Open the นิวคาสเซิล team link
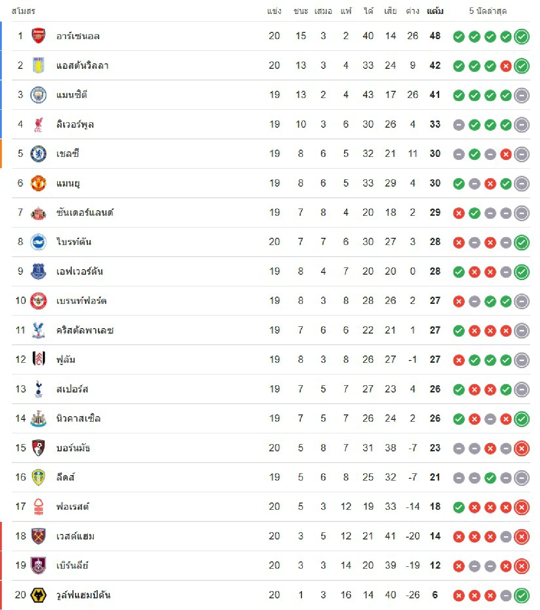Image resolution: width=540 pixels, height=610 pixels. (78, 419)
